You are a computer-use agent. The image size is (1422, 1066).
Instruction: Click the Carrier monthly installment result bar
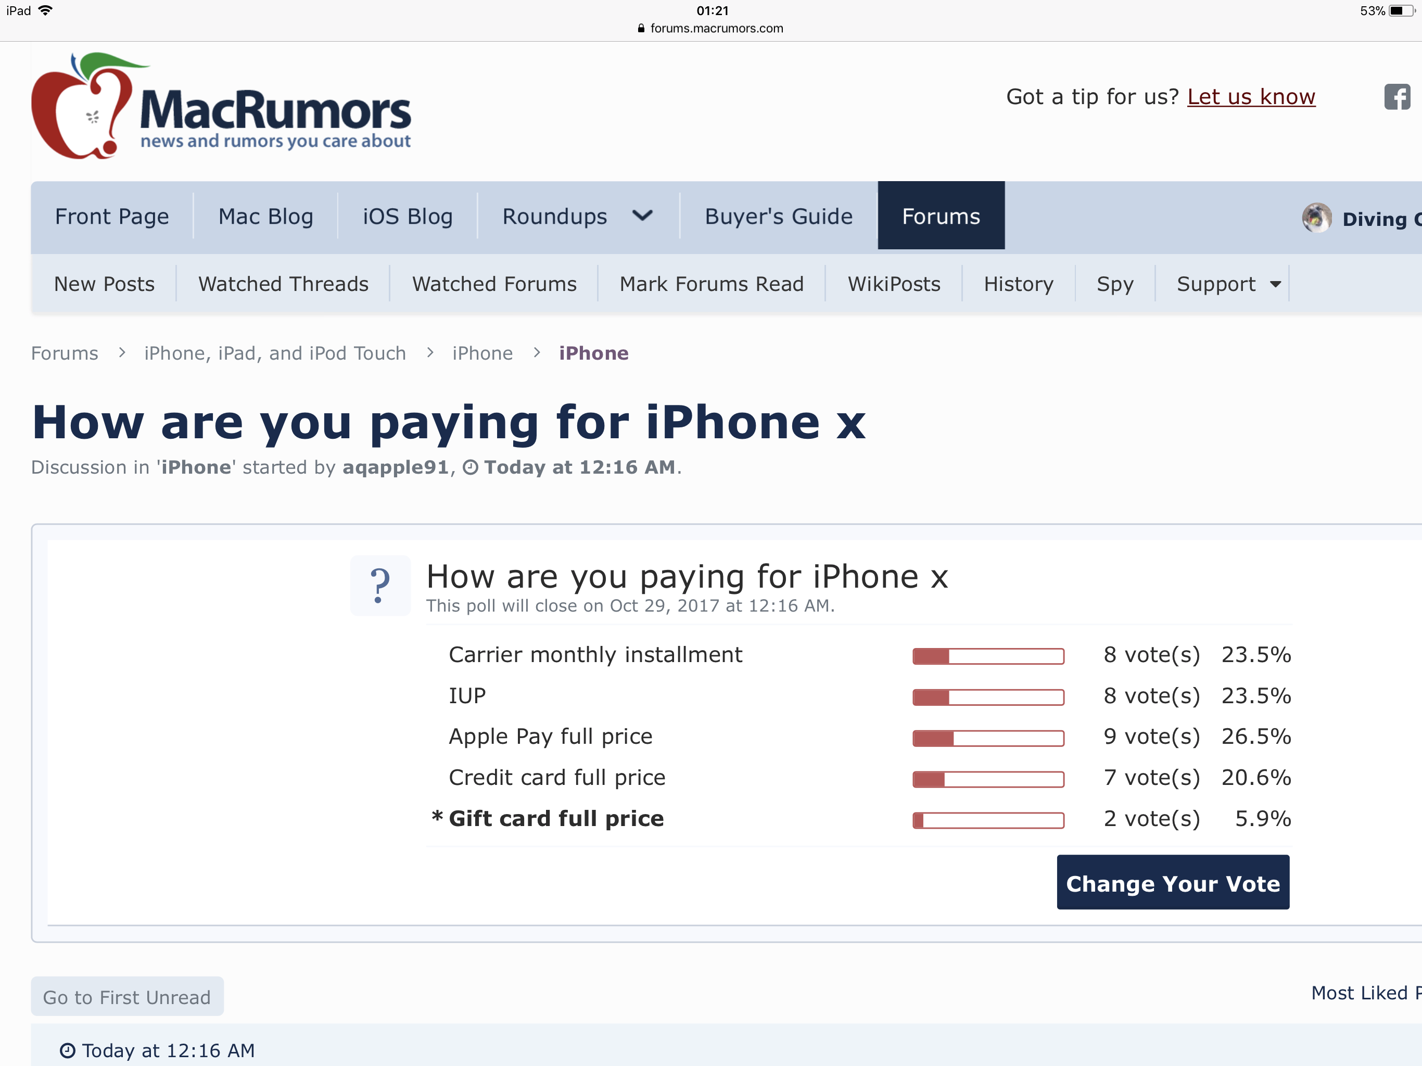pos(988,656)
